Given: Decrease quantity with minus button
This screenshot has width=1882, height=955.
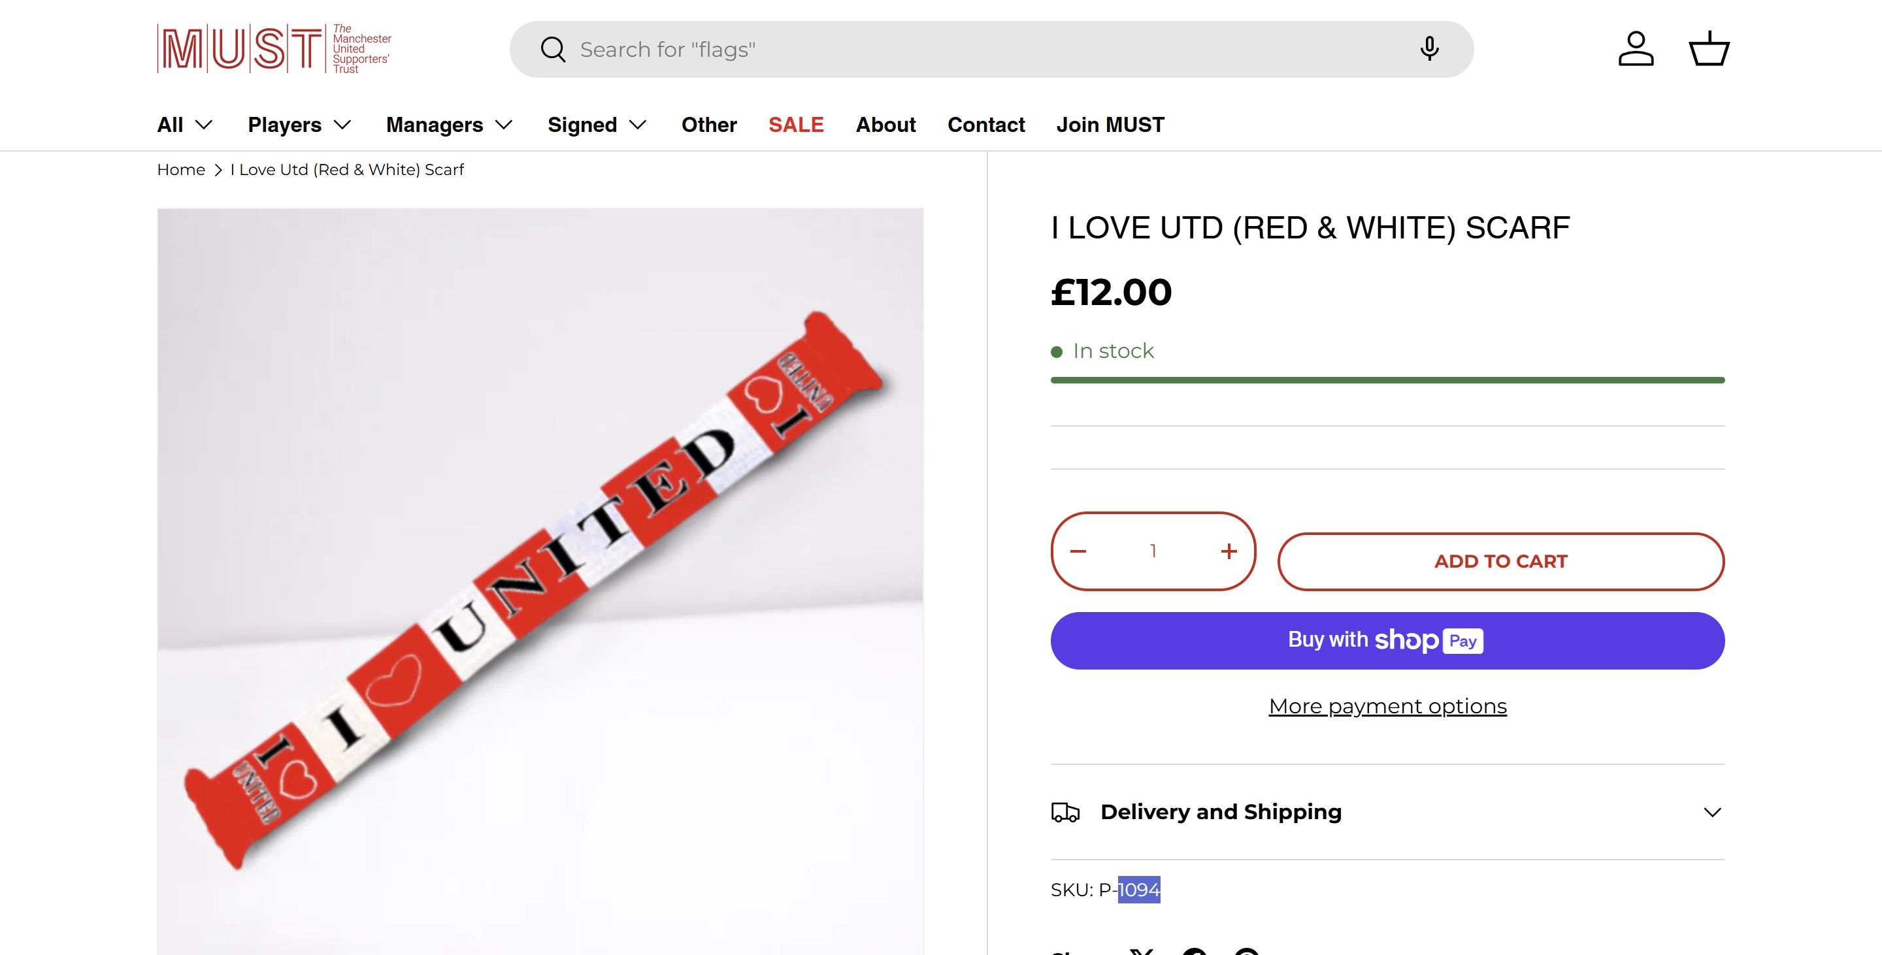Looking at the screenshot, I should 1078,551.
